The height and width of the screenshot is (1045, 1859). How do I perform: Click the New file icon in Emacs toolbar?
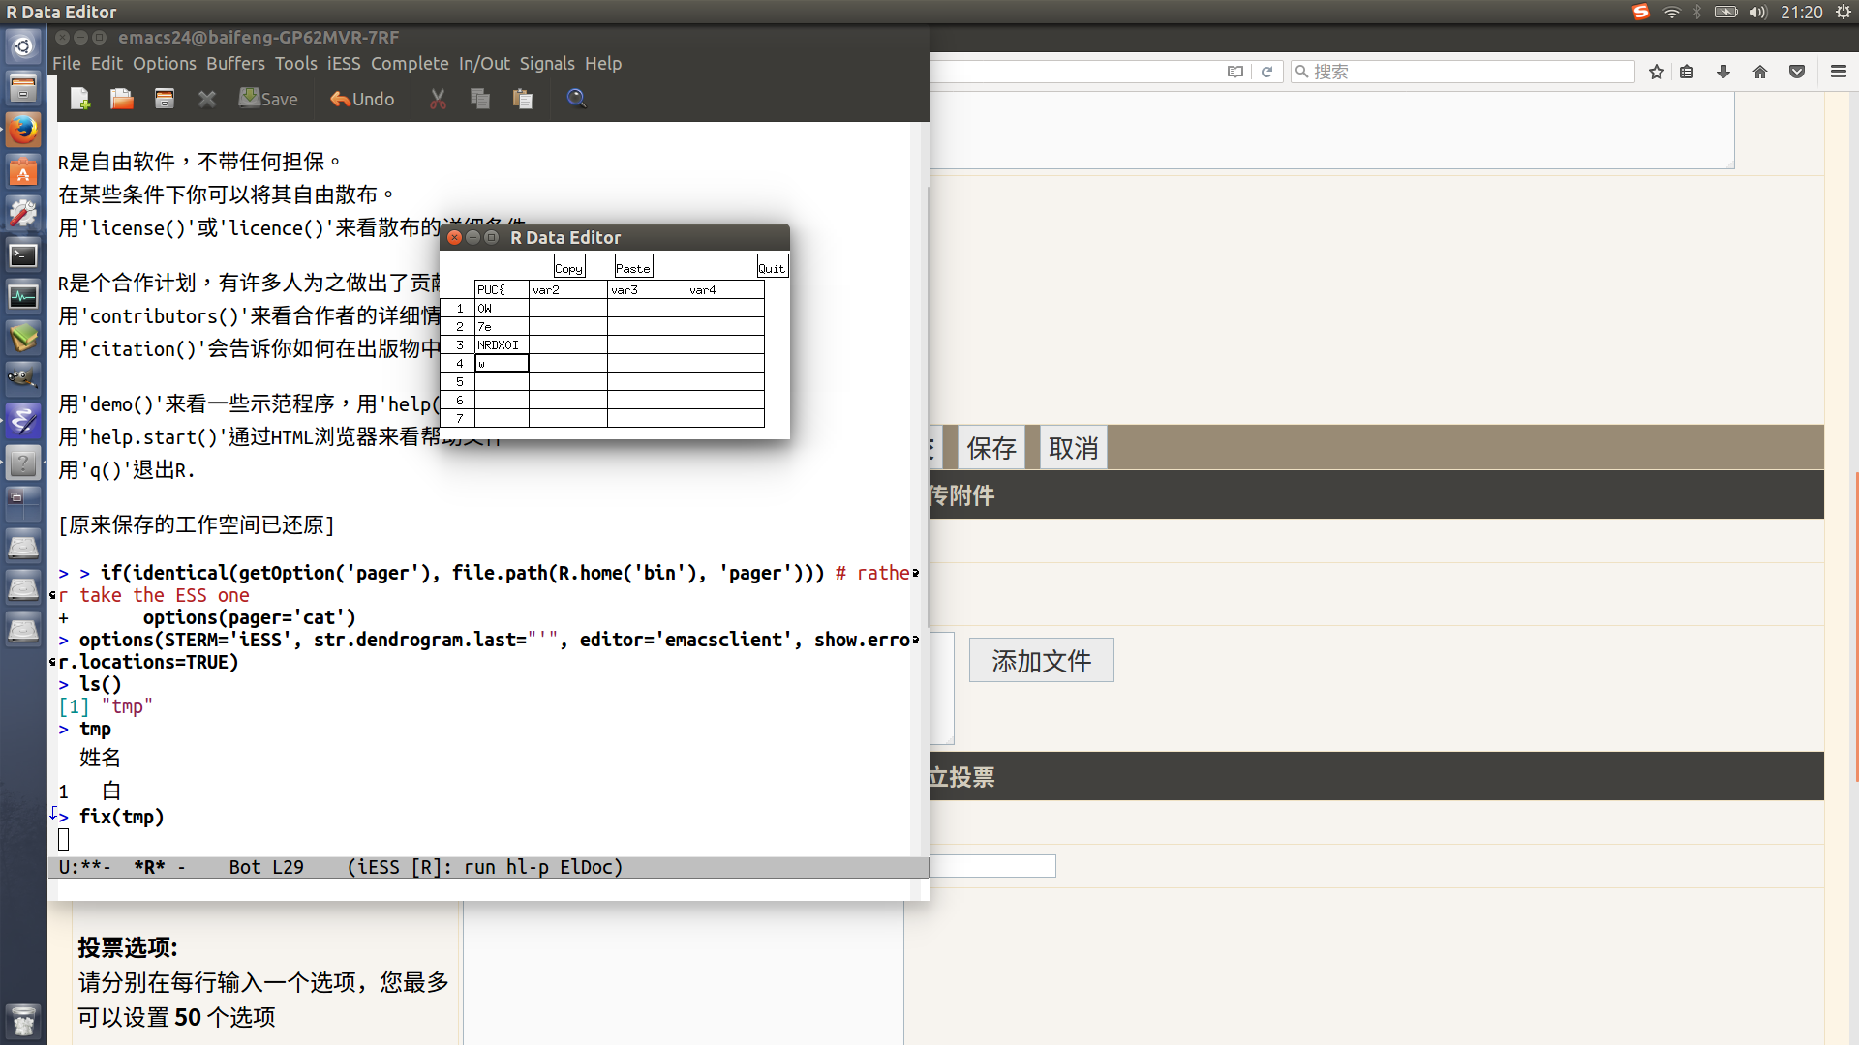[x=80, y=99]
